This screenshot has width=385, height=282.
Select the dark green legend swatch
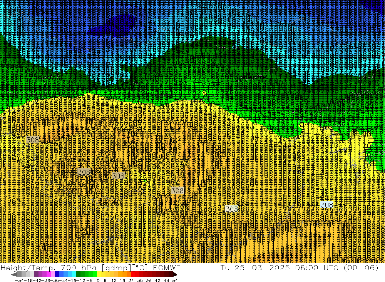(78, 274)
